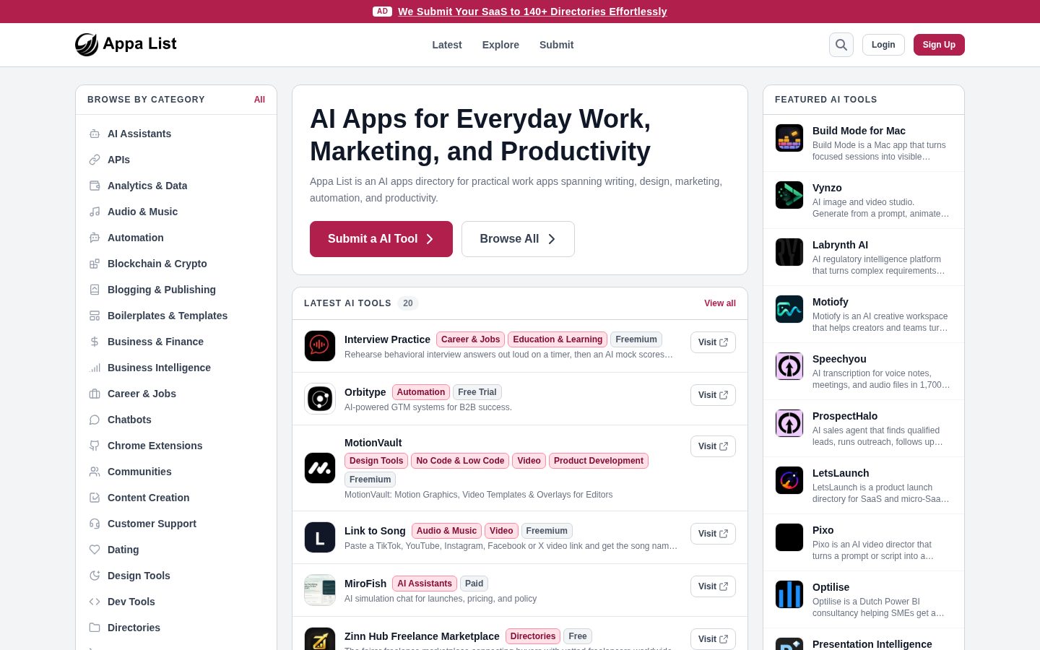Select the Chrome Extensions category
Image resolution: width=1040 pixels, height=650 pixels.
[176, 446]
